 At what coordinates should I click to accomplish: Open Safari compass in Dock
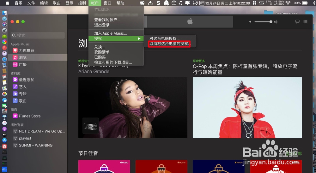pos(4,59)
